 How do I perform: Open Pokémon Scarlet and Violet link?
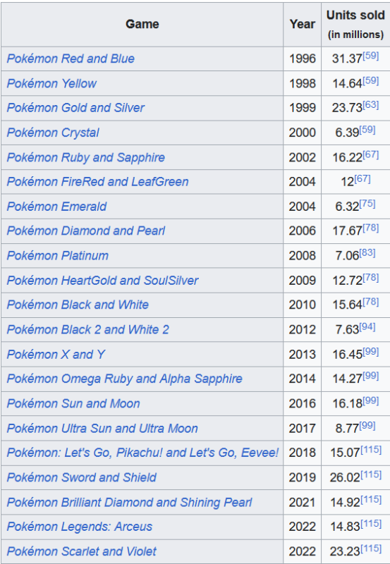(81, 551)
